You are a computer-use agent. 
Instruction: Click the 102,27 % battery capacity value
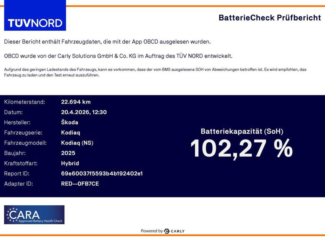click(242, 148)
